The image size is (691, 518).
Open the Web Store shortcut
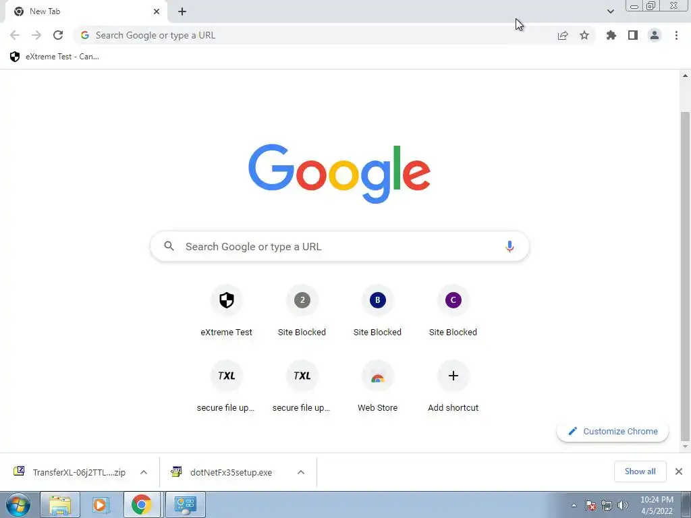click(x=378, y=386)
